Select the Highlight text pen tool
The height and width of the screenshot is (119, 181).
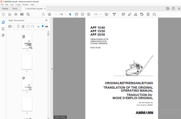130,14
